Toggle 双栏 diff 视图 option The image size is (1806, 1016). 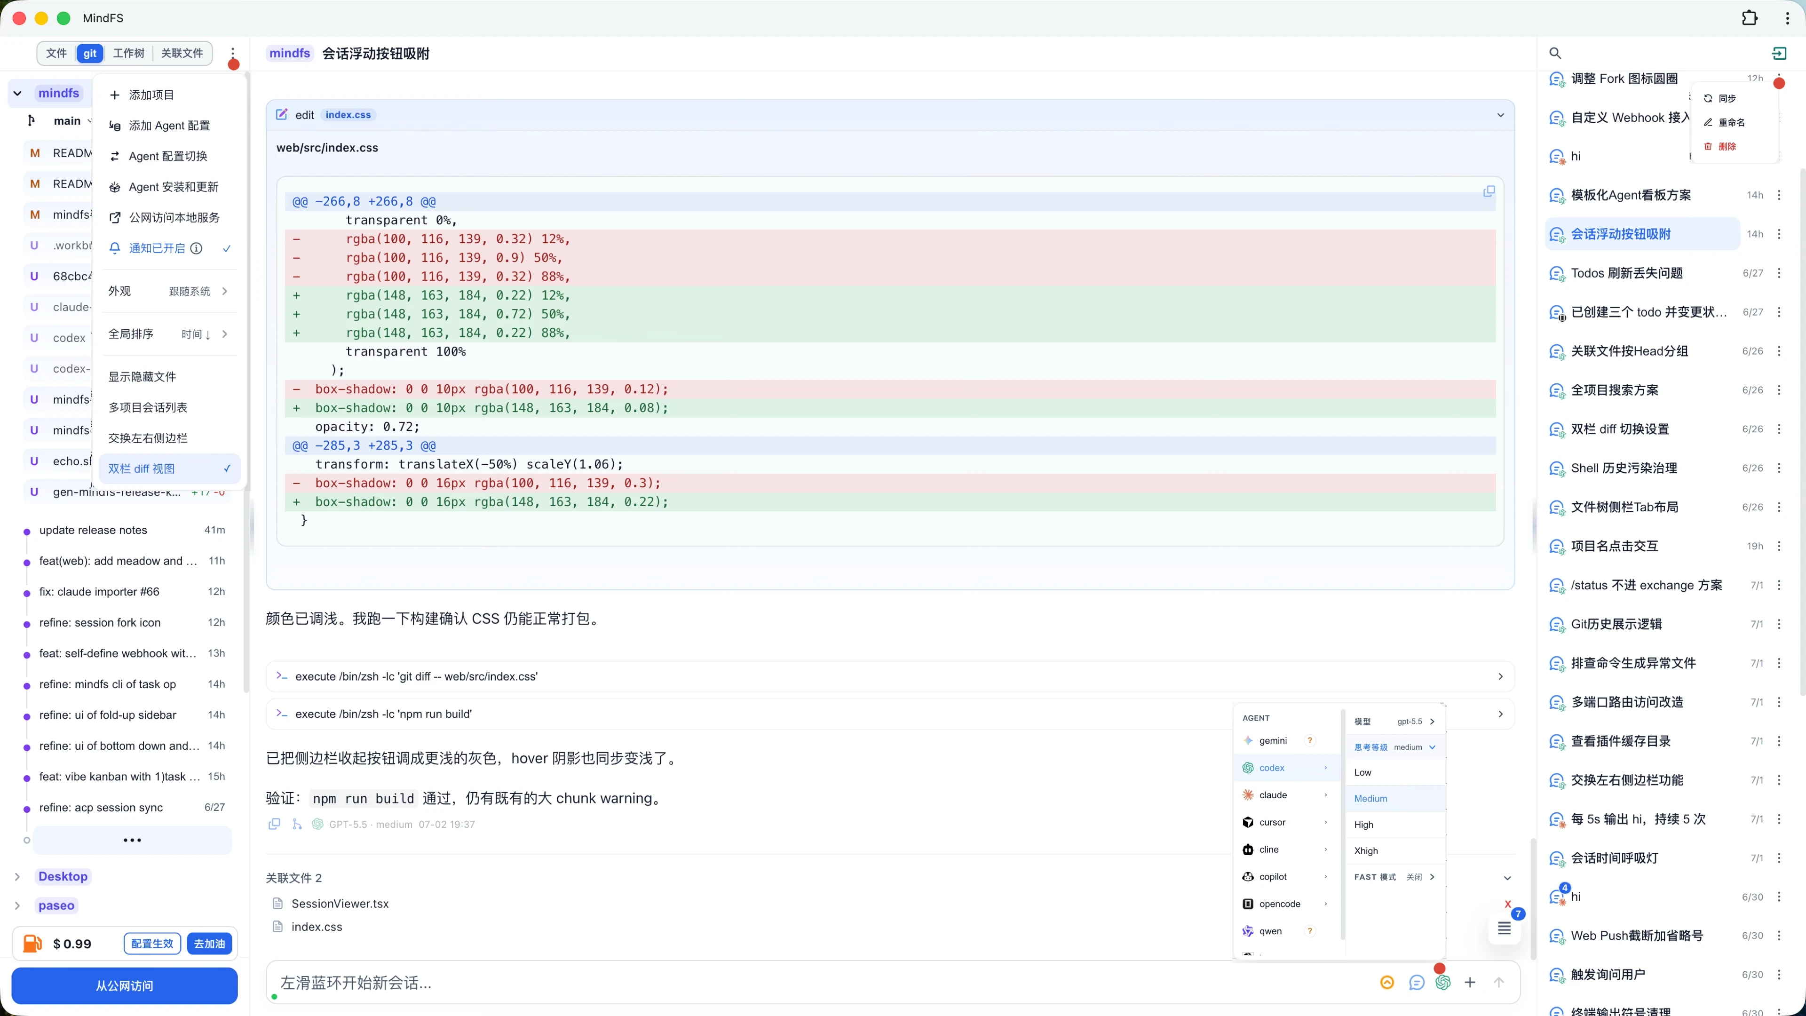coord(169,468)
